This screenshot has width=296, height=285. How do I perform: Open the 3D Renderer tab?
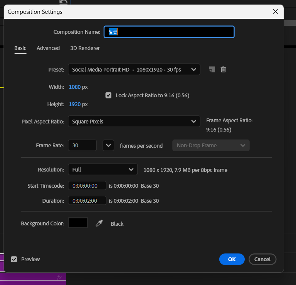85,48
